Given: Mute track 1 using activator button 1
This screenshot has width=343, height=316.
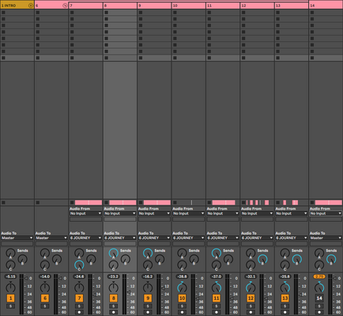Looking at the screenshot, I should click(x=10, y=298).
